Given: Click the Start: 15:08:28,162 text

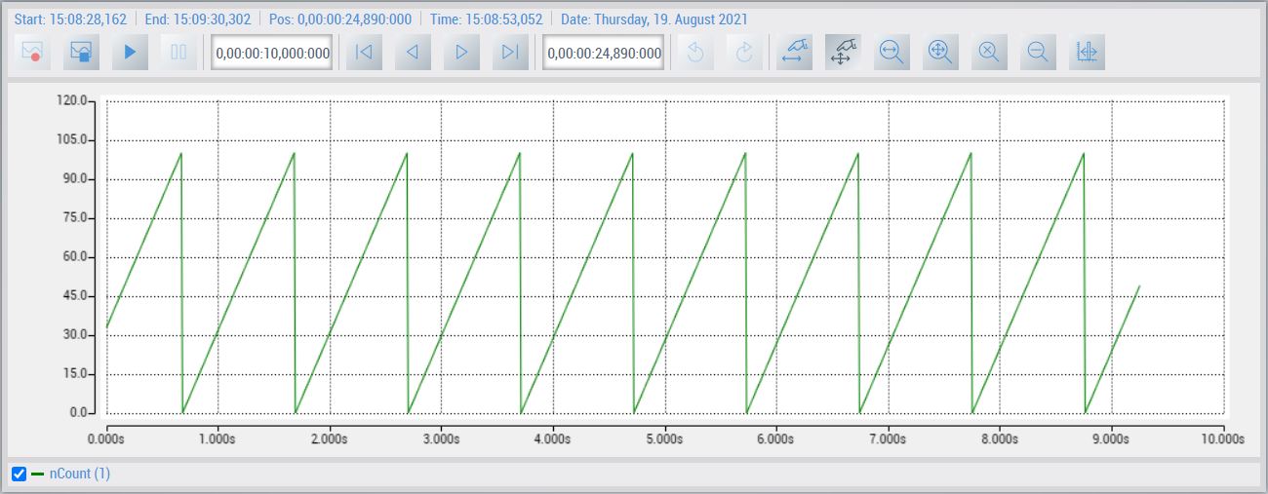Looking at the screenshot, I should tap(70, 19).
